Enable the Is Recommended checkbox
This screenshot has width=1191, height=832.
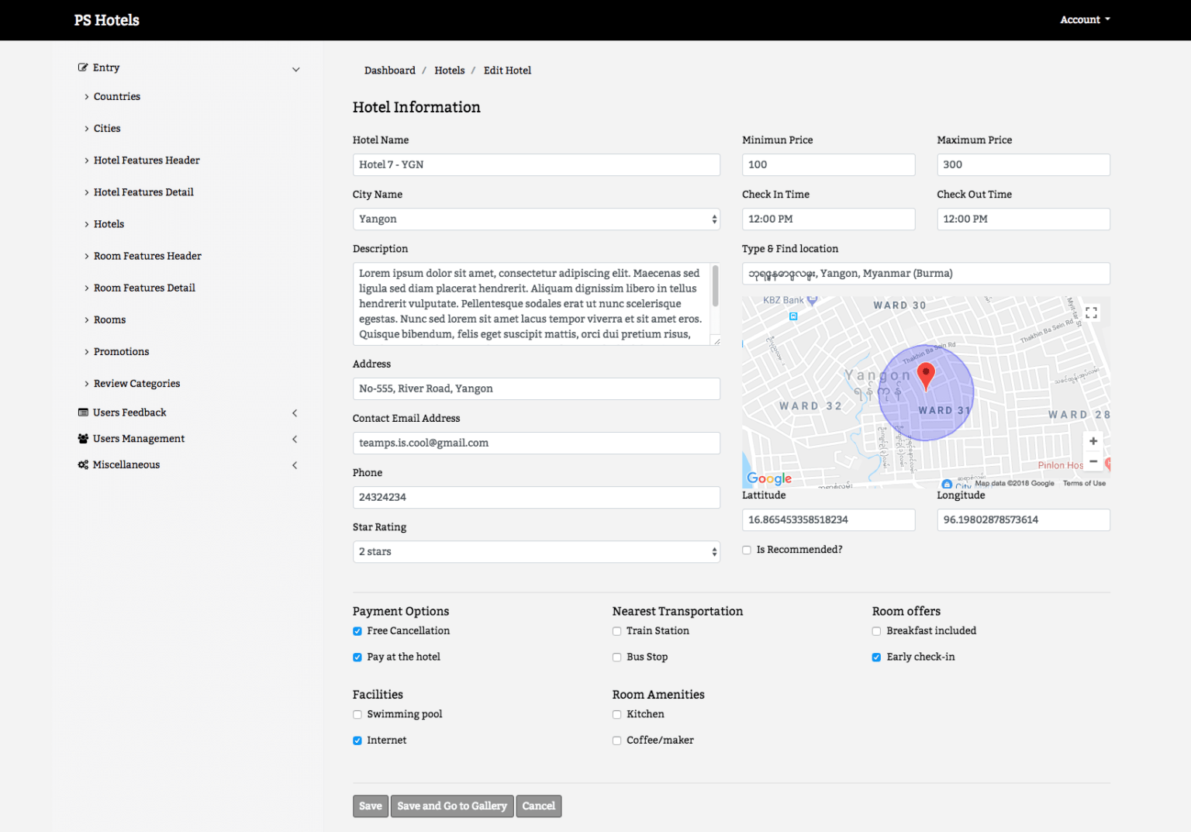[x=747, y=549]
